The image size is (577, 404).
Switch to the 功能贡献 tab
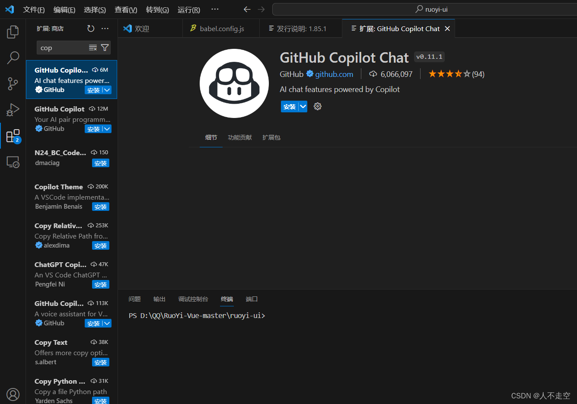[x=240, y=137]
